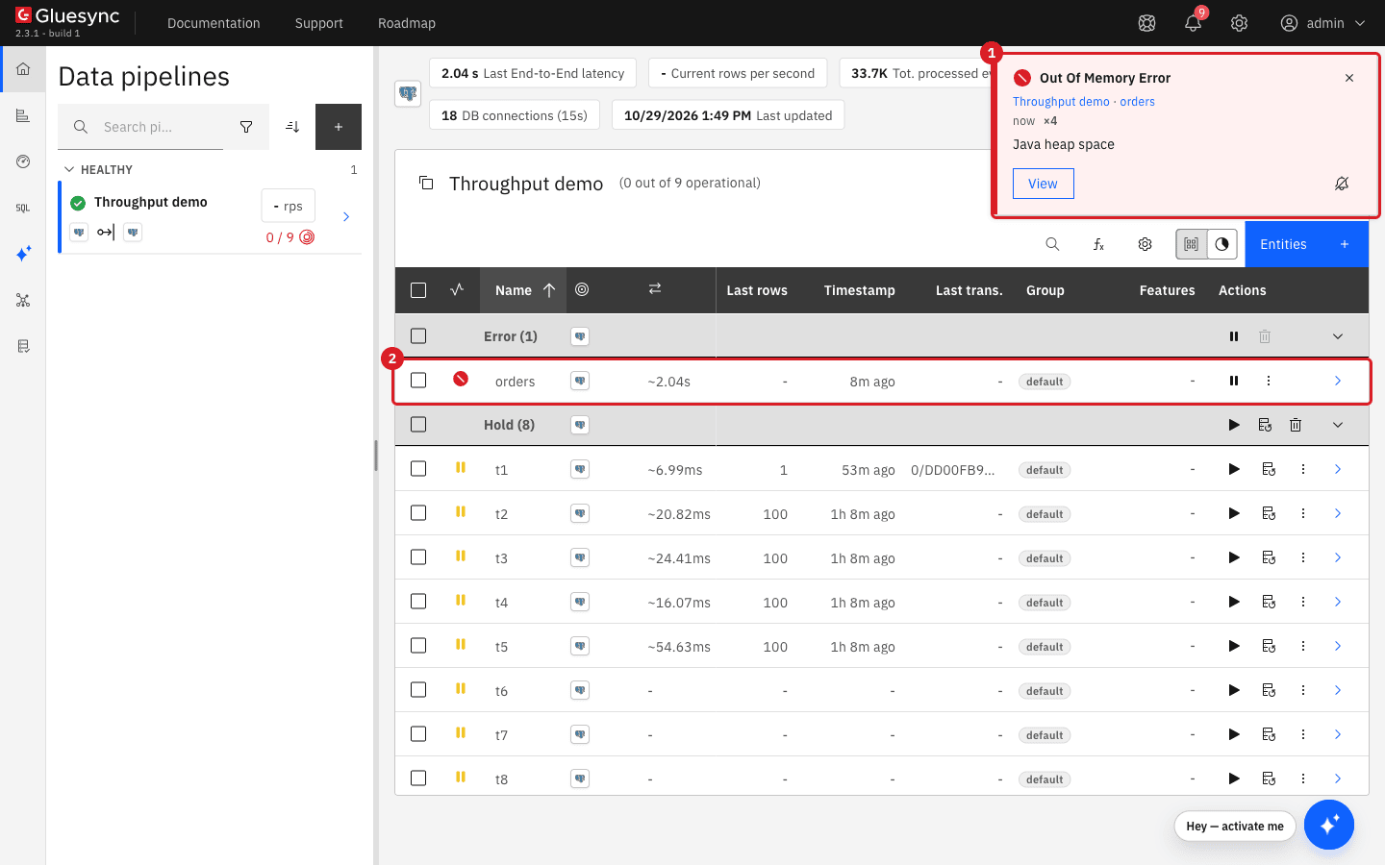Open SQL tool in left sidebar
The image size is (1385, 865).
pos(23,208)
